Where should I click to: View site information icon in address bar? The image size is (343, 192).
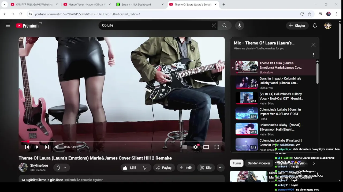(x=30, y=14)
